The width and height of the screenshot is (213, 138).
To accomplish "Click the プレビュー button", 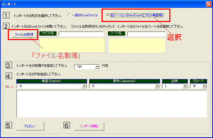I will point(30,126).
